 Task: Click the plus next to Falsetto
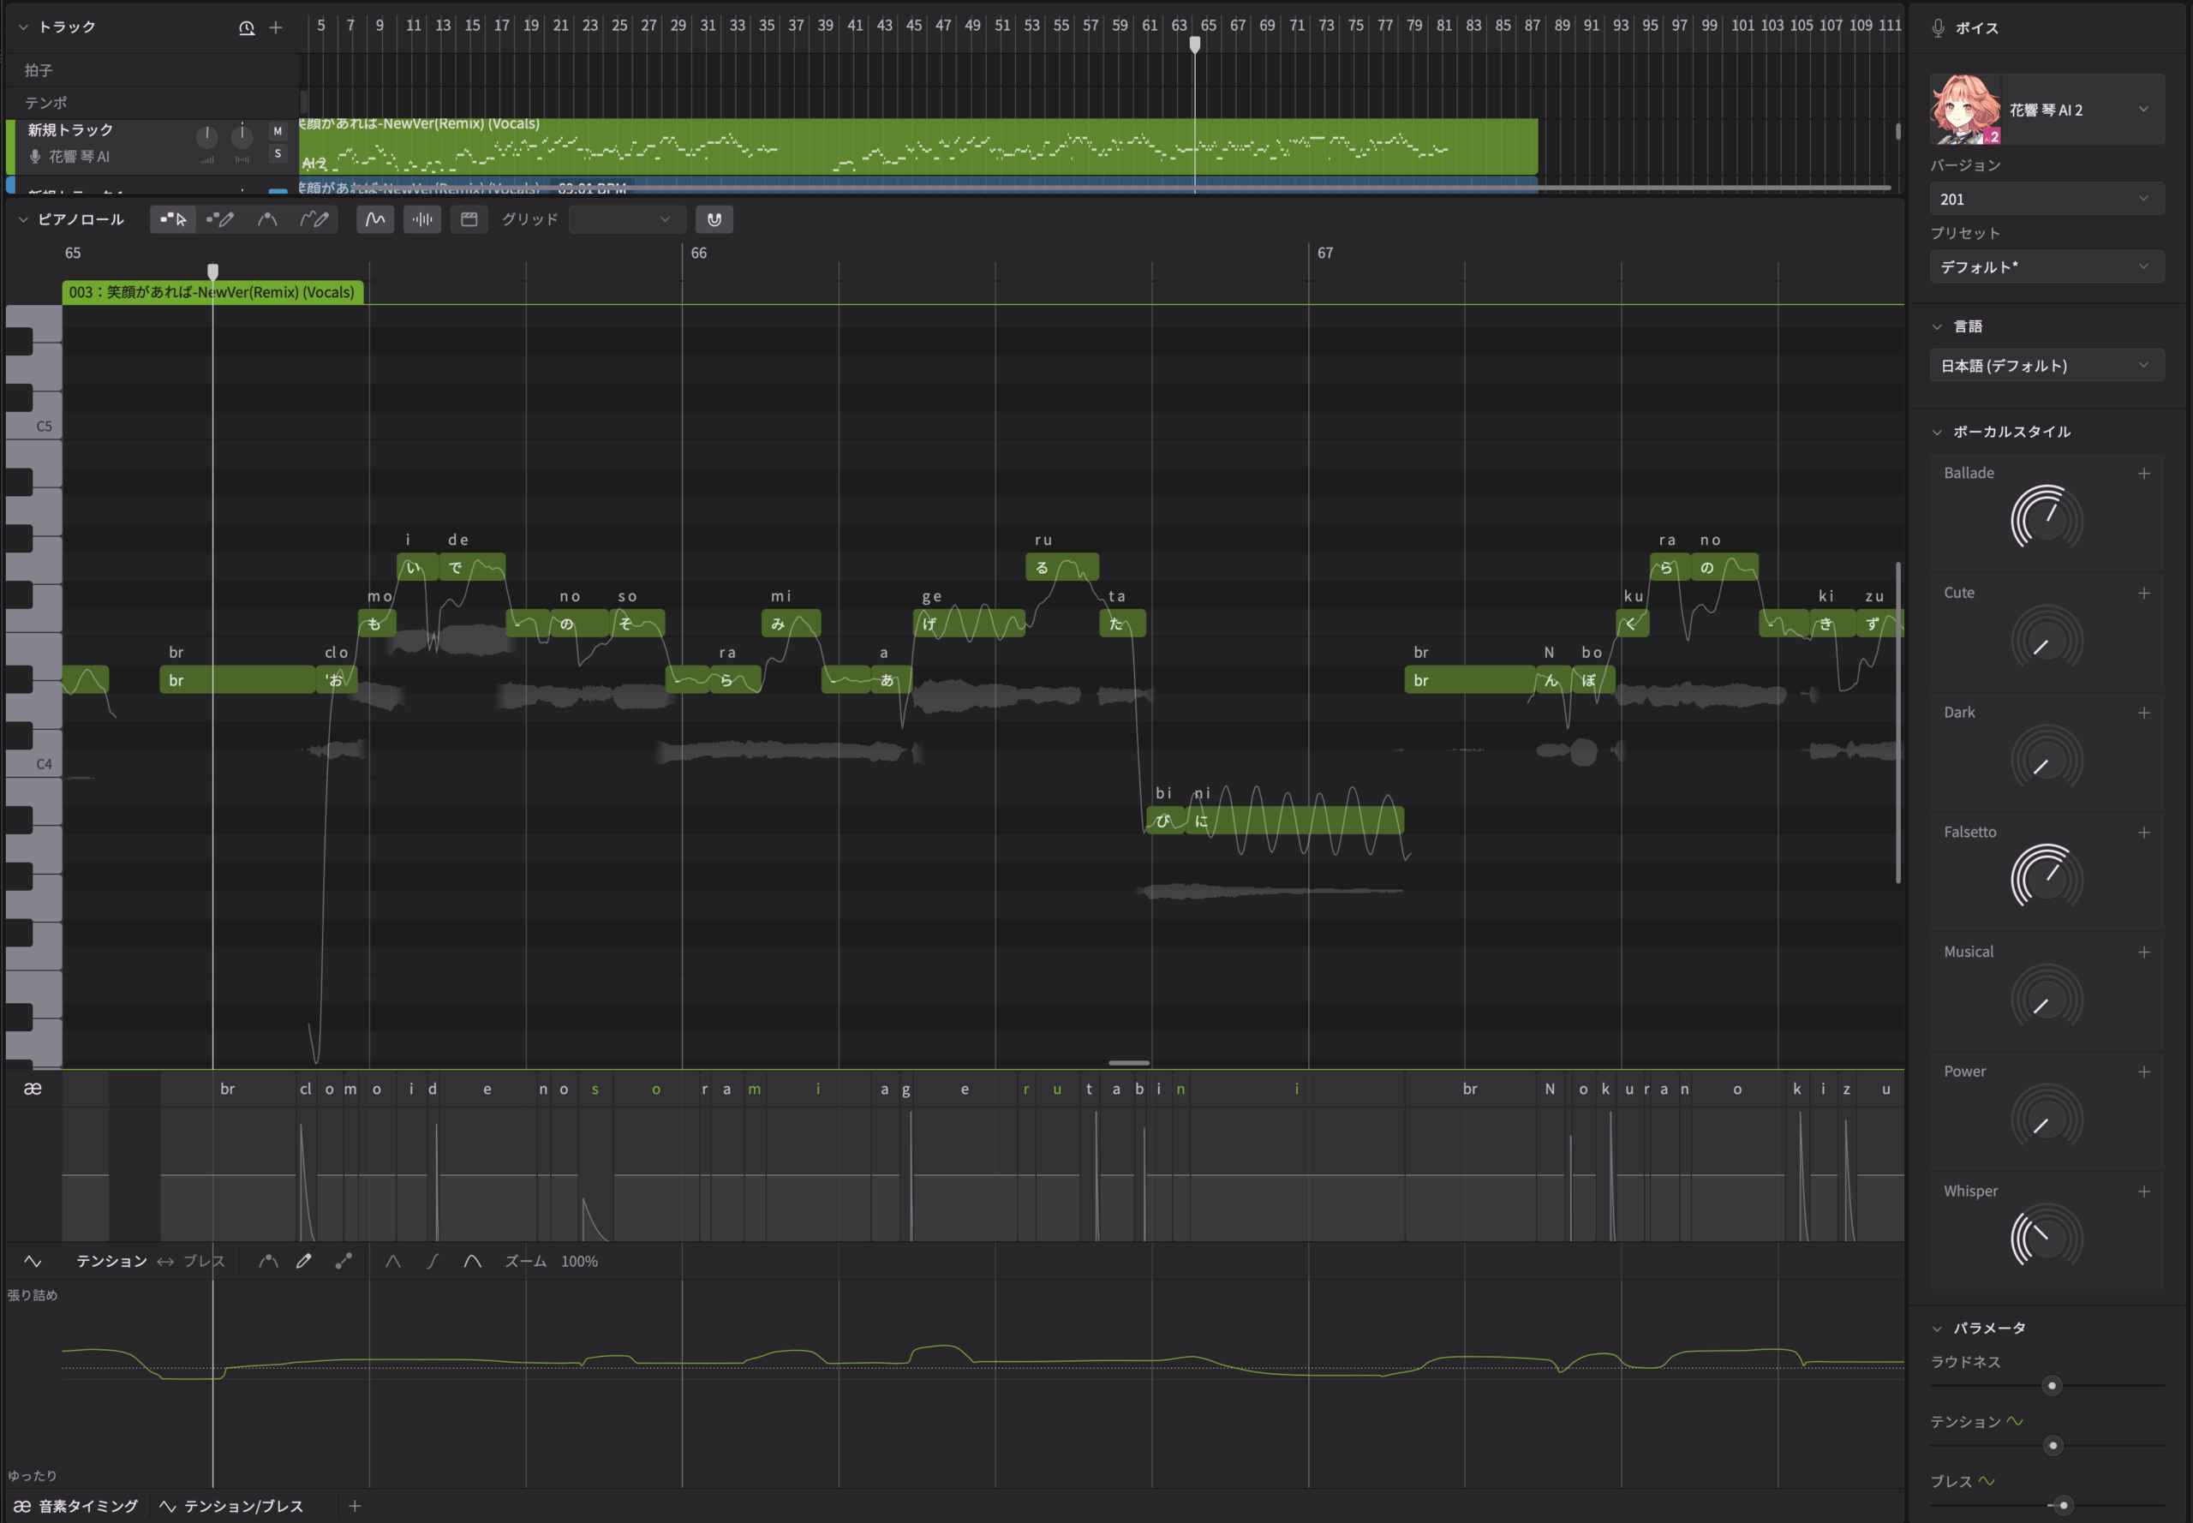(2143, 832)
